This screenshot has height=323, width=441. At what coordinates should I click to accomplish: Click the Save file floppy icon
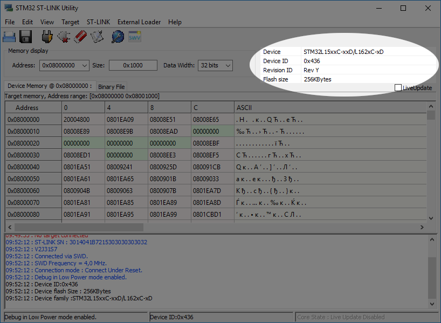[x=25, y=37]
